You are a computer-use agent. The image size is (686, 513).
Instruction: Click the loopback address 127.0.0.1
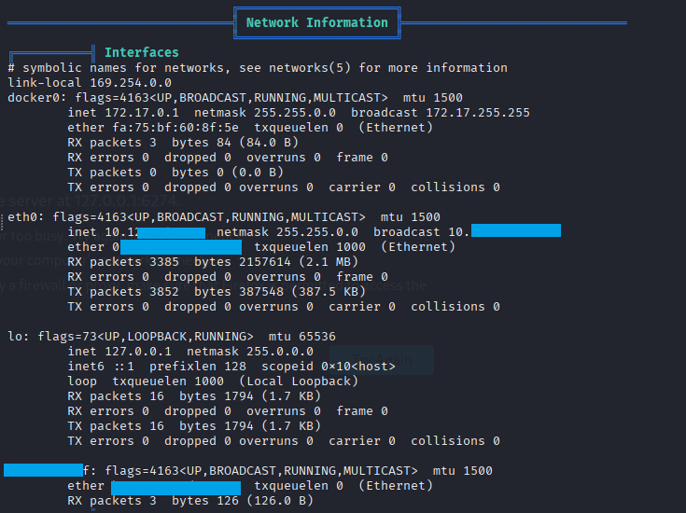pos(138,352)
